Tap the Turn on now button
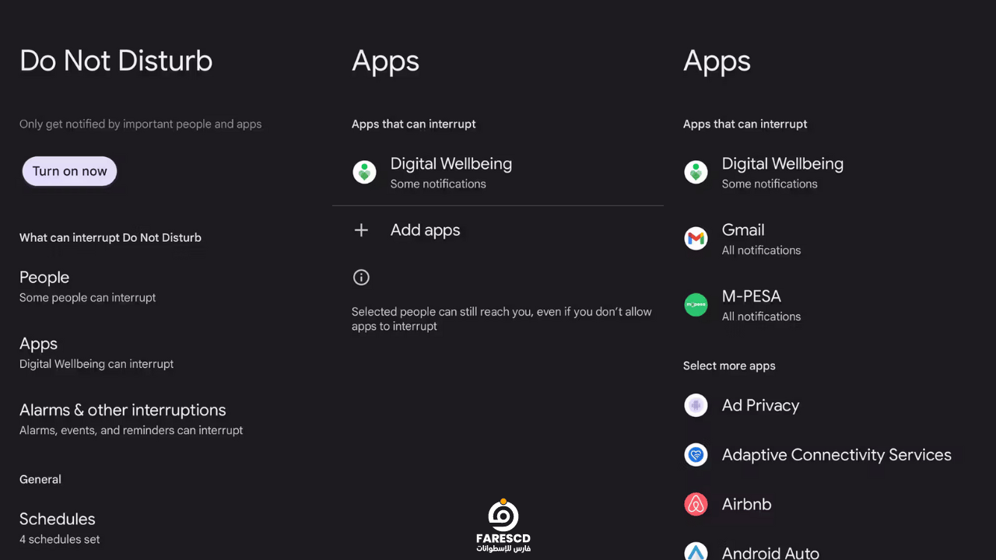 (x=69, y=172)
